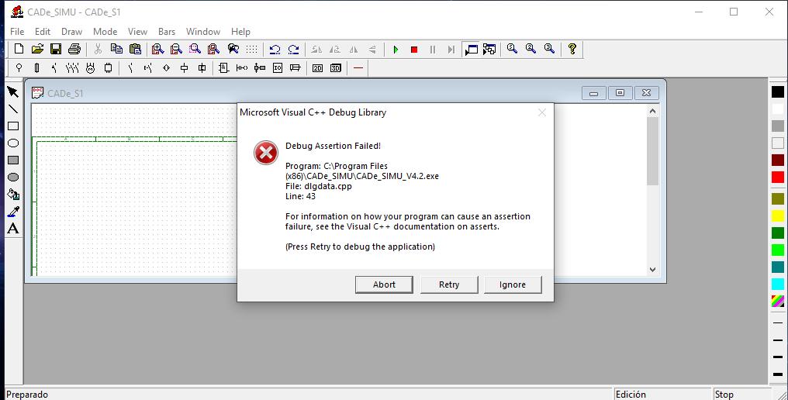This screenshot has height=400, width=788.
Task: Pick the bright red color swatch
Action: 778,178
